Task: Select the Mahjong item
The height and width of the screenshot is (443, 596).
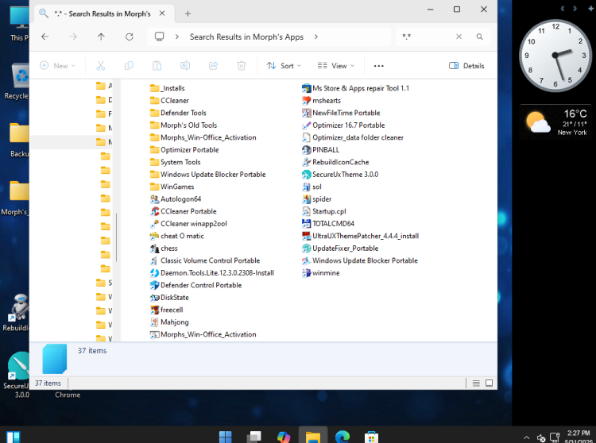Action: tap(169, 322)
